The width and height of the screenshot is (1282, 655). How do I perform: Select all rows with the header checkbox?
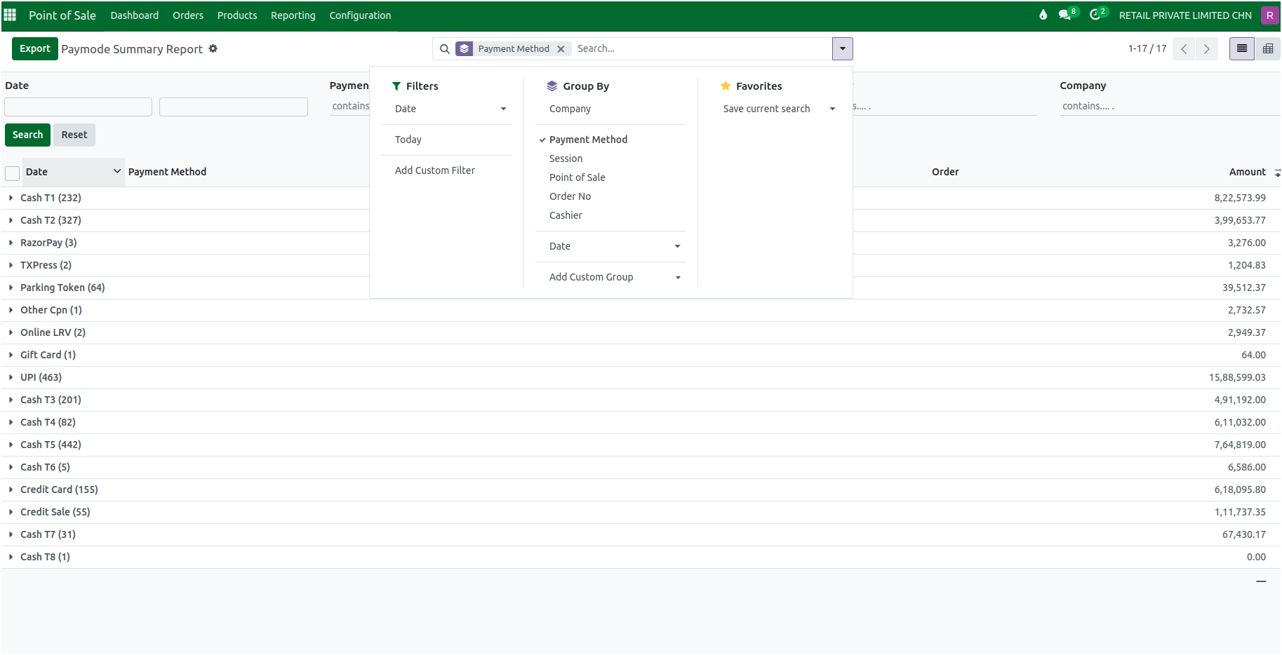pos(12,173)
